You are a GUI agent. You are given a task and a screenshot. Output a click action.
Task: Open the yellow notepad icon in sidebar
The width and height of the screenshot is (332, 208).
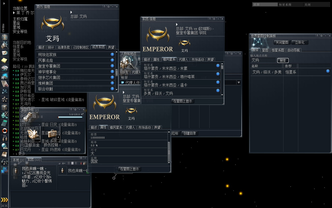coord(4,61)
